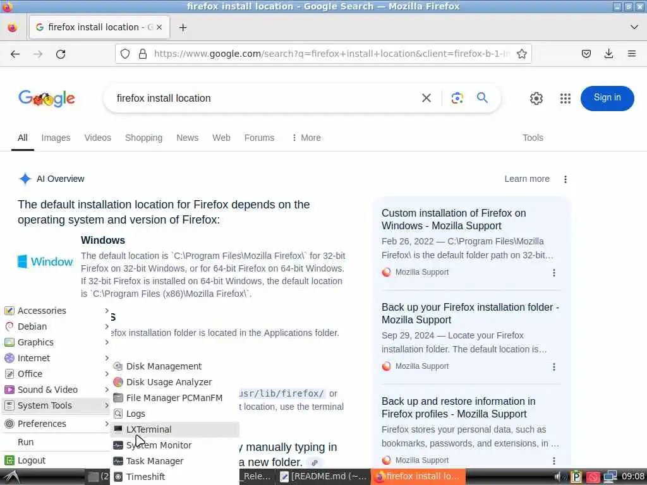Open options for the 'Back up and restore' card
Screen dimensions: 647x485
click(x=553, y=460)
